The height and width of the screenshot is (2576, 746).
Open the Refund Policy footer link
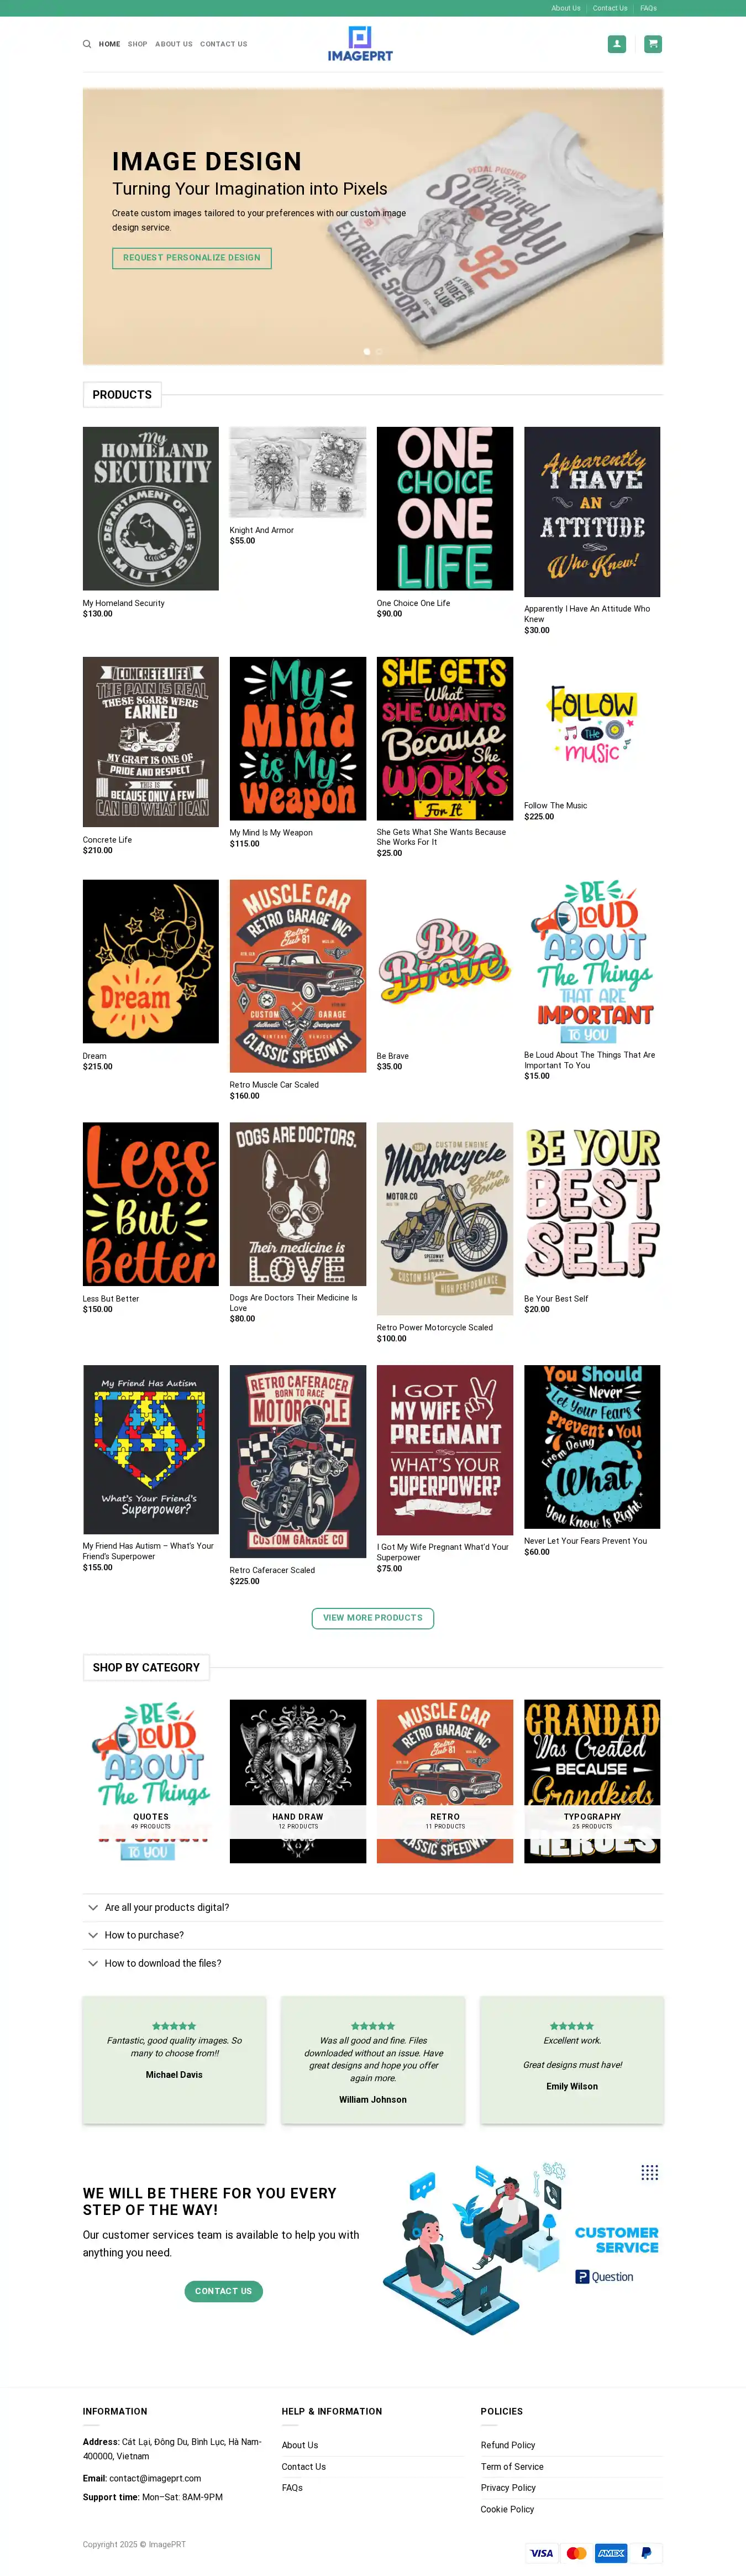coord(508,2444)
